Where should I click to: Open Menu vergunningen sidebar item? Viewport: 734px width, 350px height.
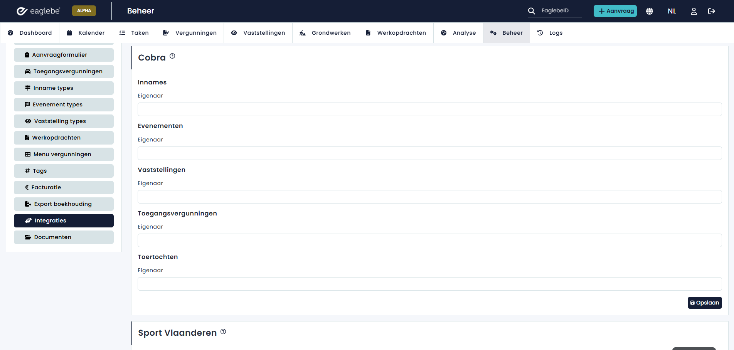tap(64, 154)
